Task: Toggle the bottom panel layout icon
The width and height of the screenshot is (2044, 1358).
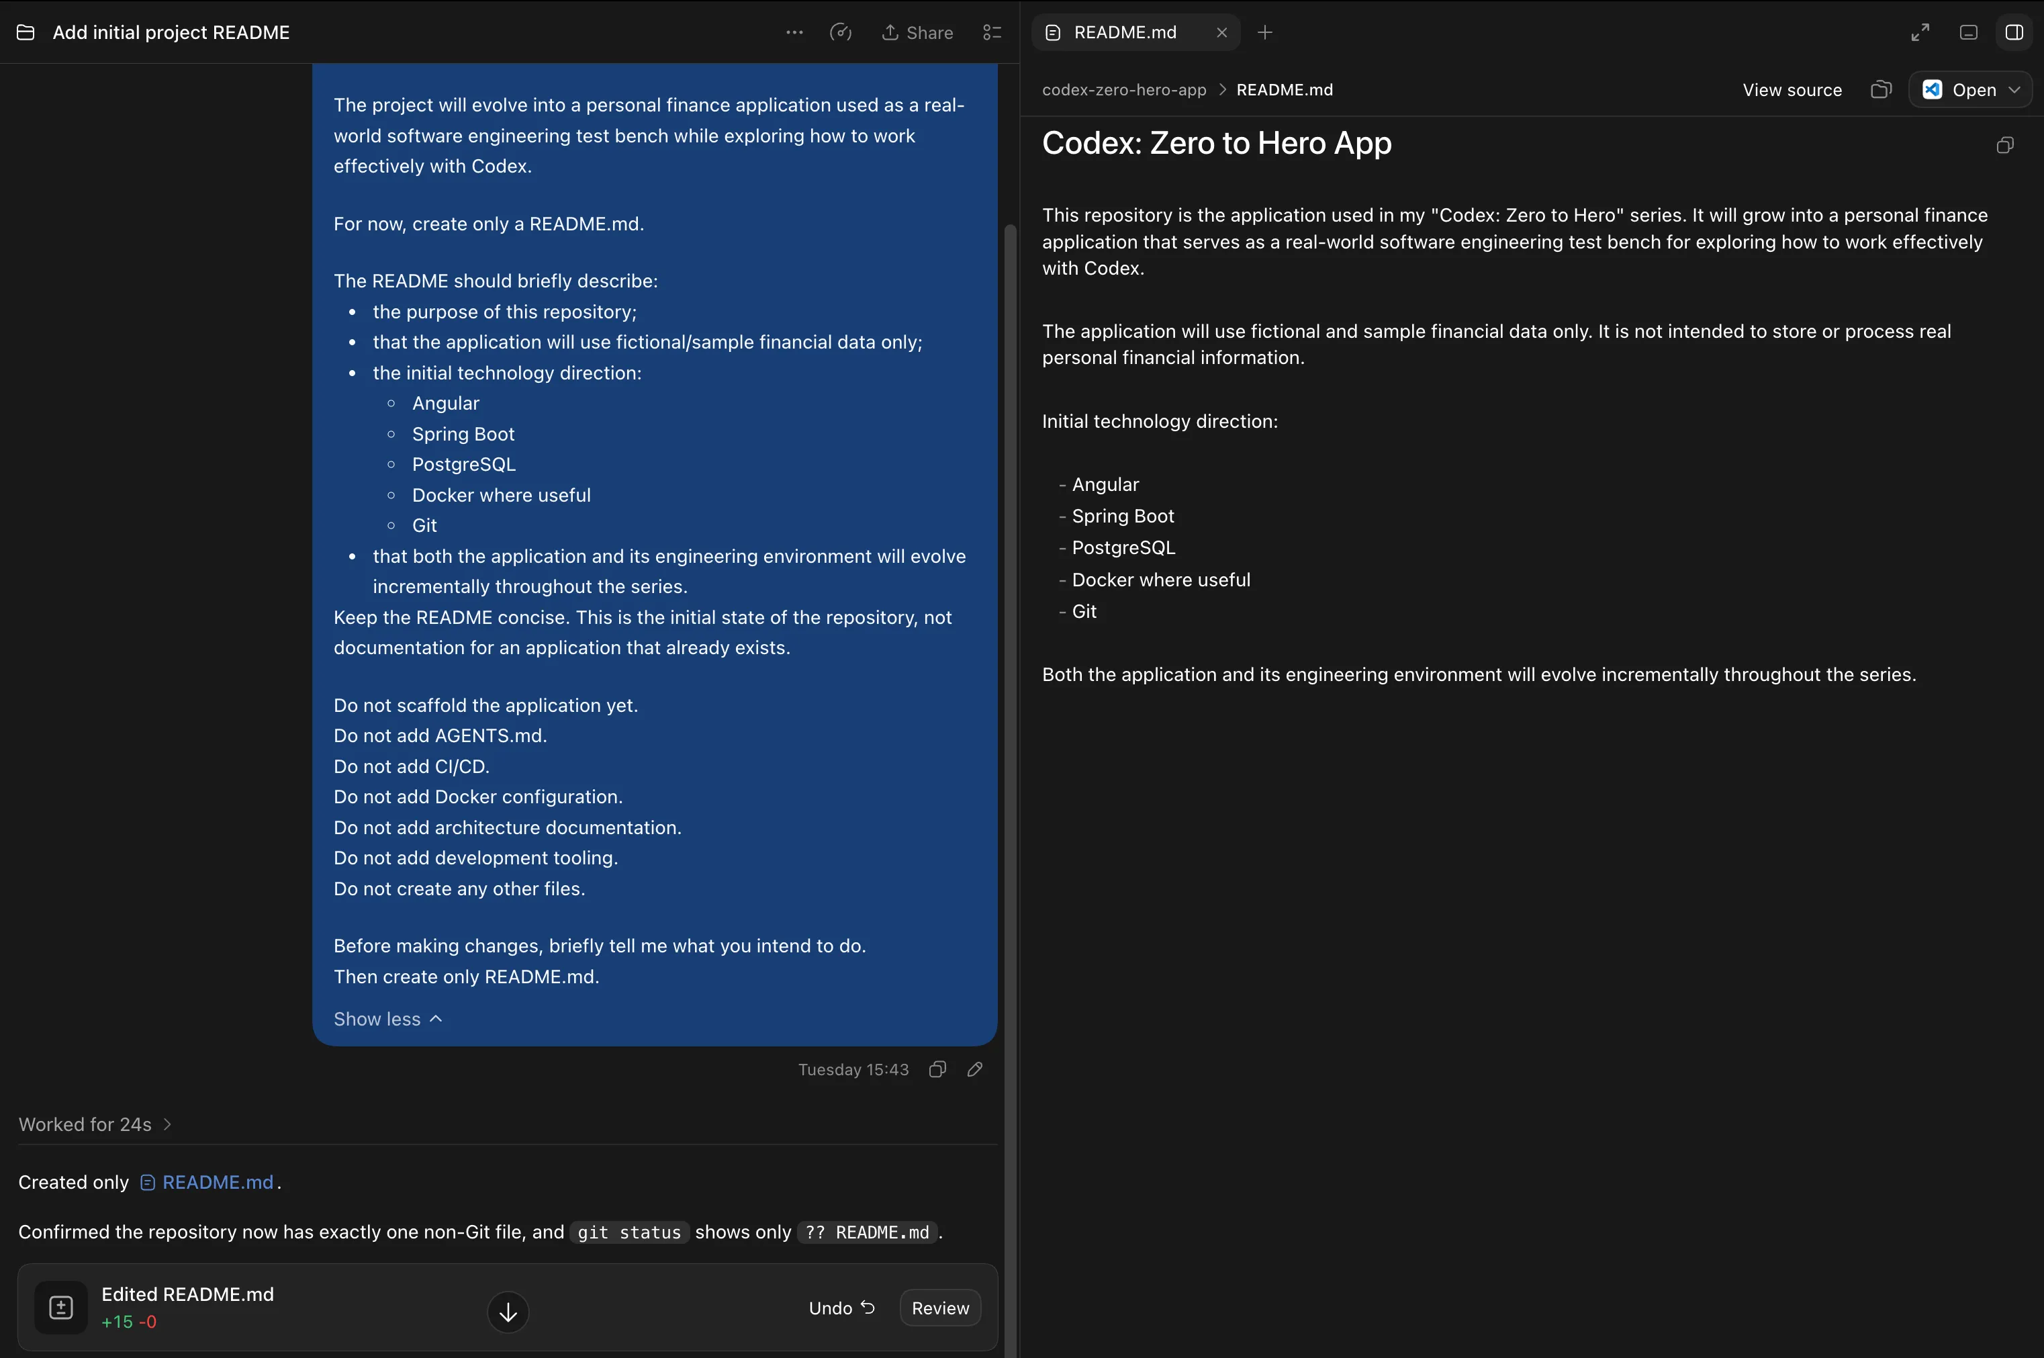Action: coord(1969,32)
